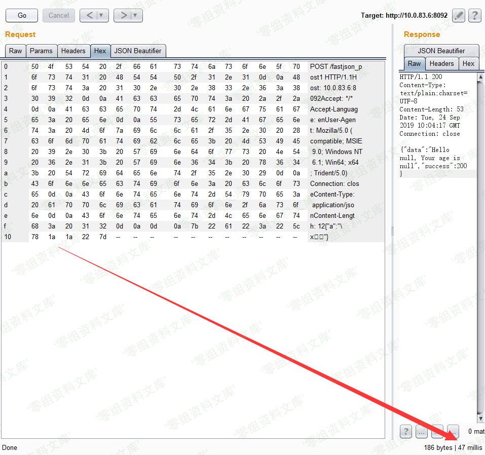Open Repeater help via top-right question mark

coord(474,16)
